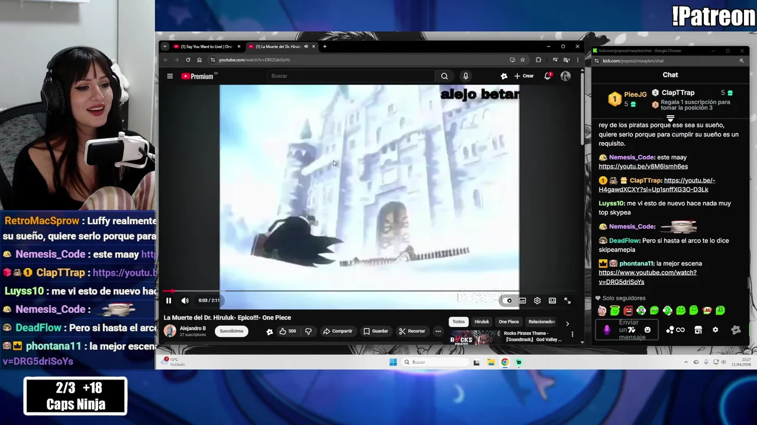Start voice search with microphone icon
The width and height of the screenshot is (757, 425).
[465, 76]
